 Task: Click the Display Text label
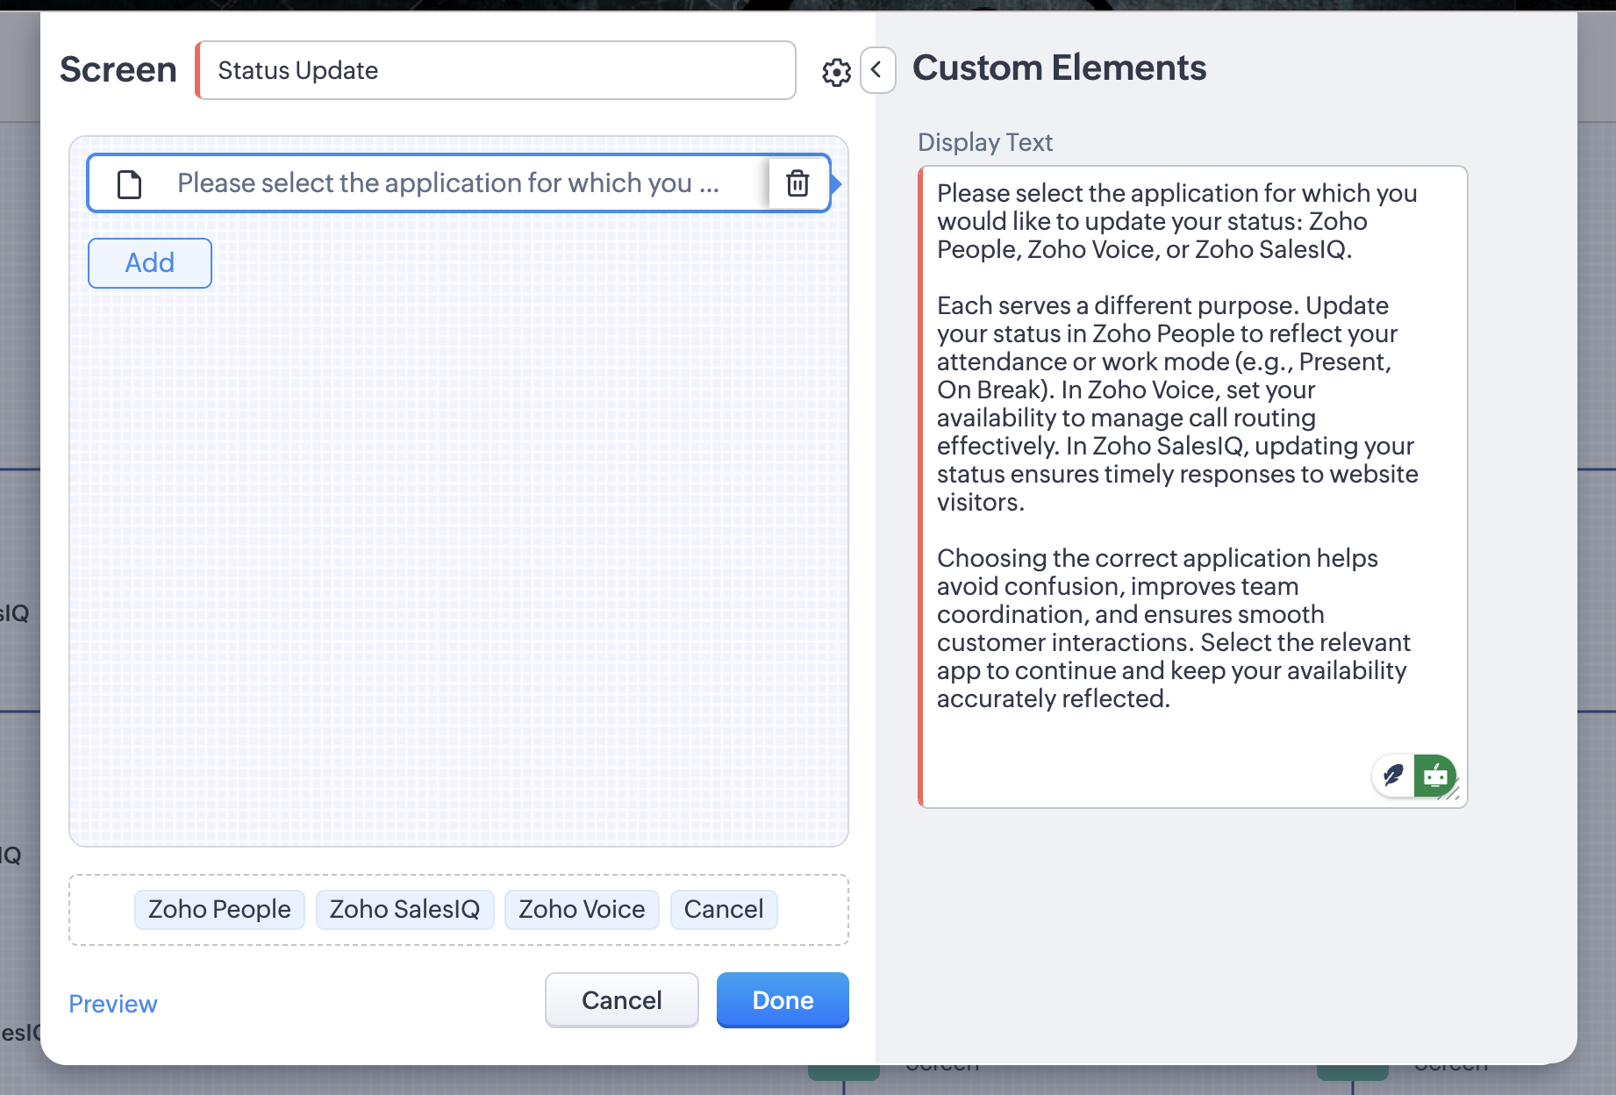(985, 142)
